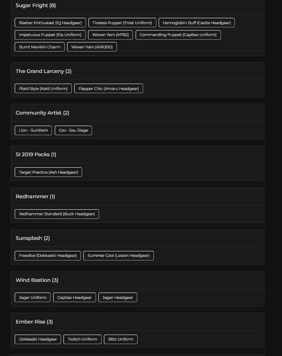This screenshot has width=282, height=356.
Task: Click Plaid Style (Kaid Uniform) tag
Action: click(43, 88)
